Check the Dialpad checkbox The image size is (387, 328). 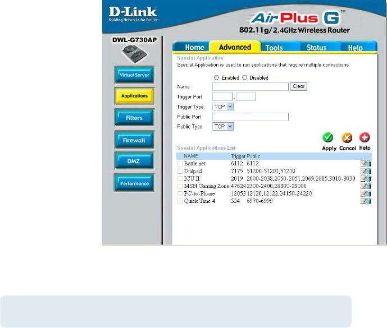pyautogui.click(x=180, y=171)
